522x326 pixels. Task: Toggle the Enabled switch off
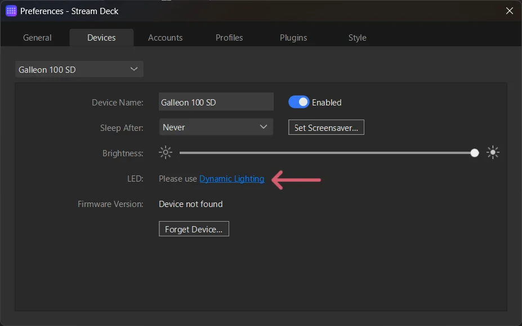pyautogui.click(x=298, y=102)
